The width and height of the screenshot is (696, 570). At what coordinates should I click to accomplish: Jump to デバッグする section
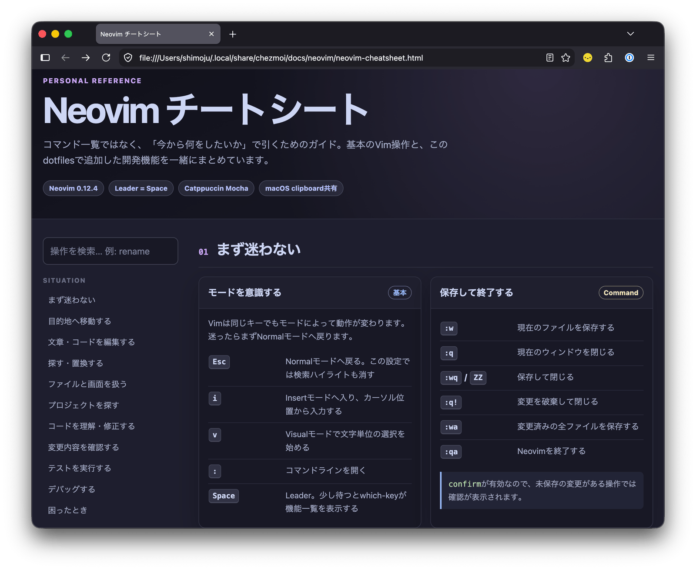[x=72, y=489]
